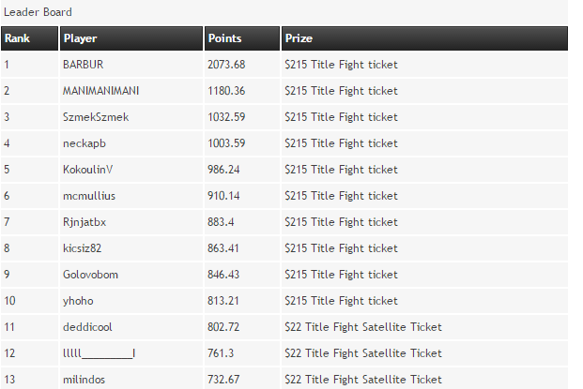Select player name BARBUR

[83, 65]
